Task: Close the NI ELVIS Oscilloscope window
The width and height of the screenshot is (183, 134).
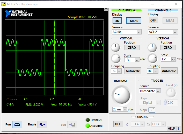Action: pyautogui.click(x=176, y=4)
